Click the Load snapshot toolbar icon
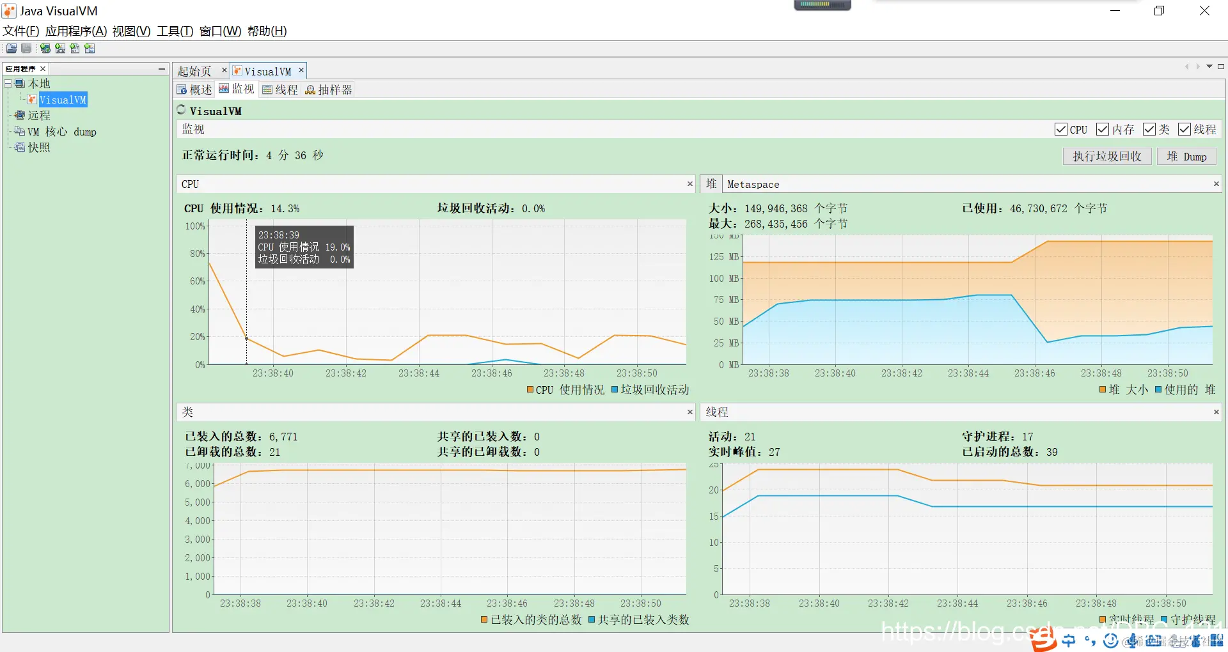Image resolution: width=1228 pixels, height=652 pixels. coord(12,49)
